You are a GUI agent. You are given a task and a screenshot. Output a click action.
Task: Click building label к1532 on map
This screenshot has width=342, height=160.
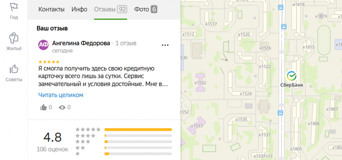[x=200, y=83]
